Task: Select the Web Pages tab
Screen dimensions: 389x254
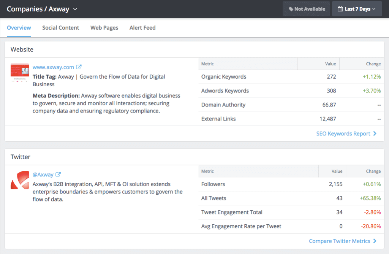Action: (104, 28)
